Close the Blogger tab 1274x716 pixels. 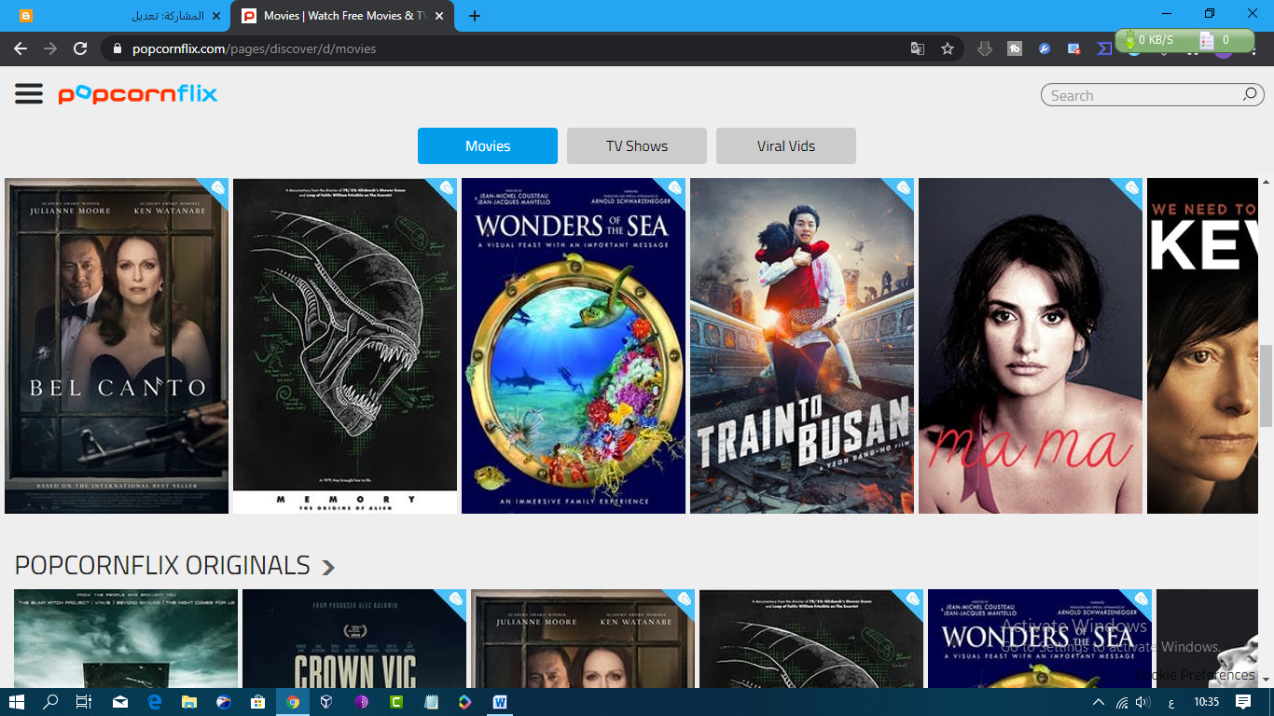point(216,16)
